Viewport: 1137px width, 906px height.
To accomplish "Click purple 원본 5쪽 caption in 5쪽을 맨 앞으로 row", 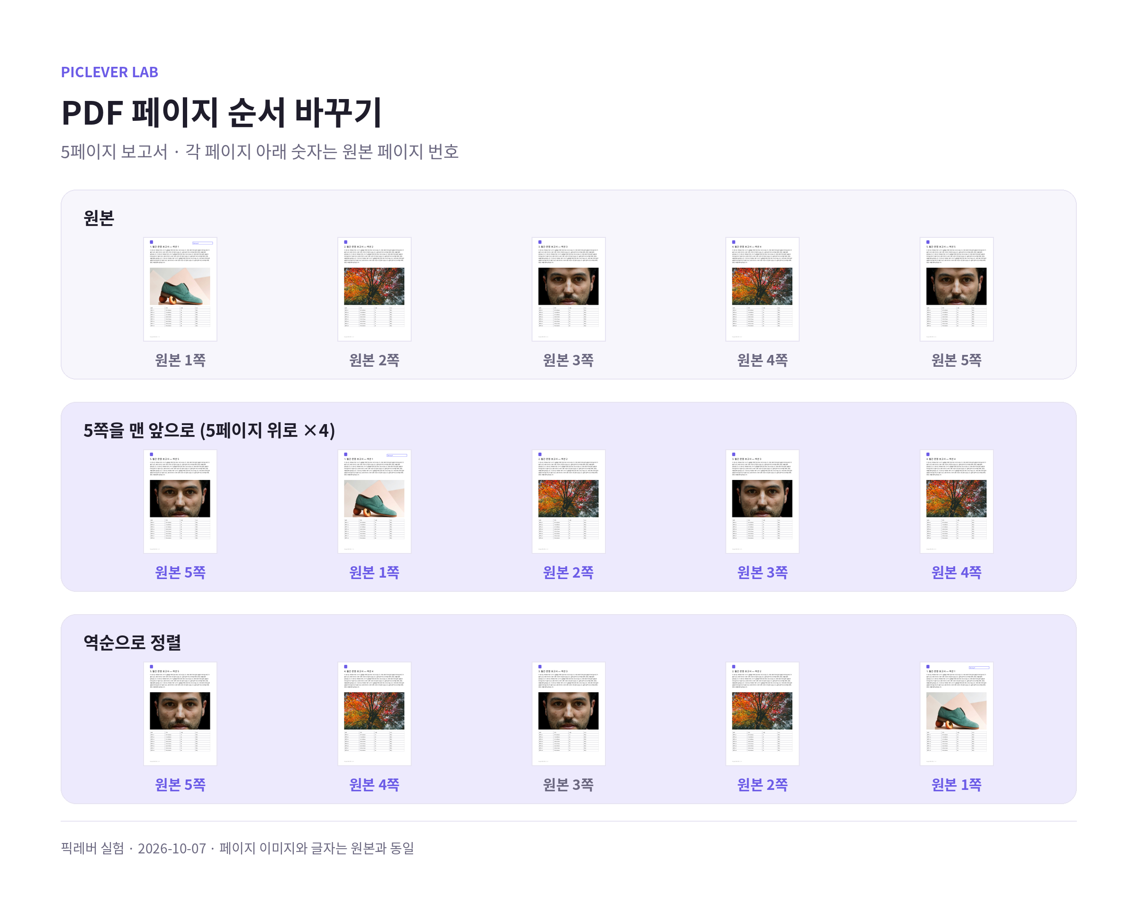I will click(x=180, y=572).
